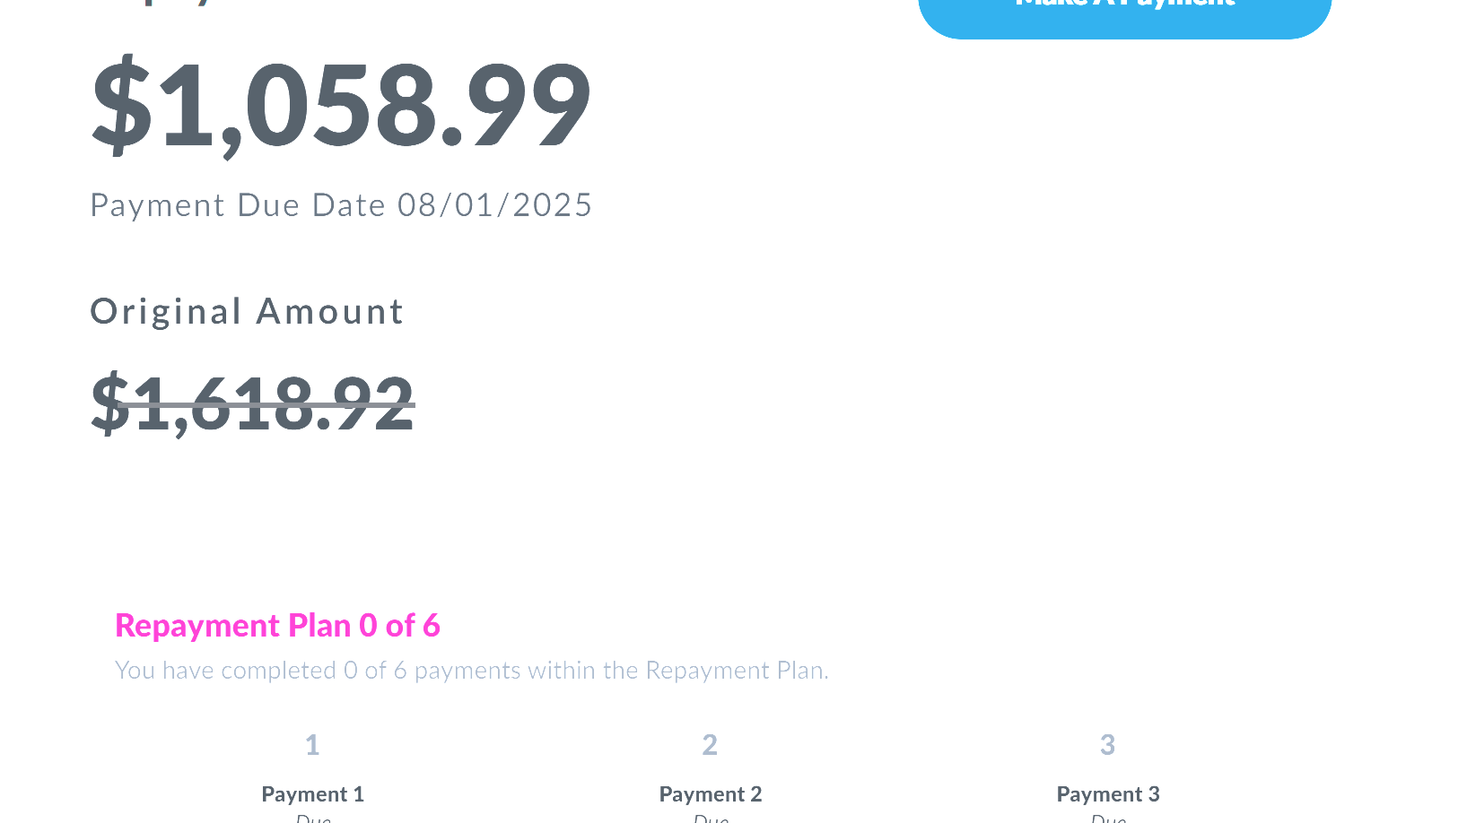Image resolution: width=1458 pixels, height=823 pixels.
Task: Click the dollar sign of the $1,058.99 balance
Action: (x=122, y=104)
